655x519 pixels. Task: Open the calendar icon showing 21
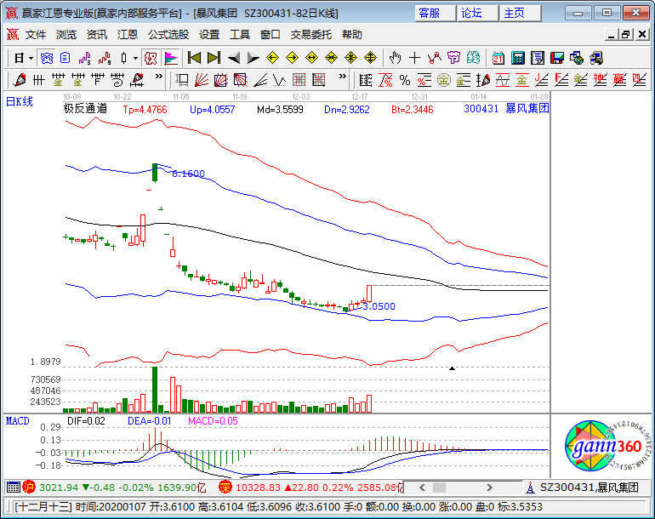point(498,58)
